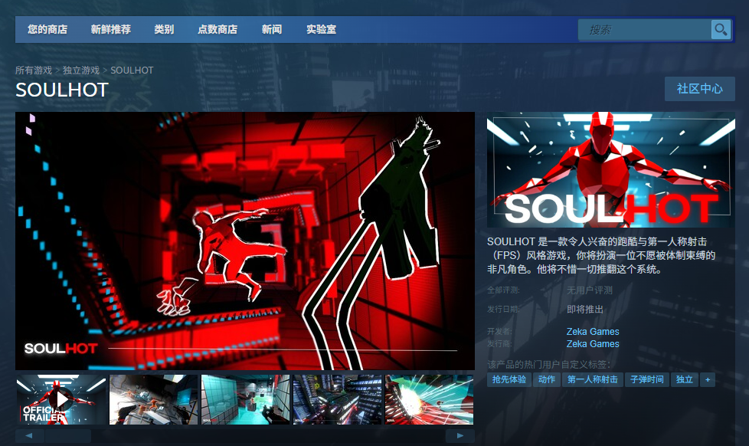Click the developer link Zeka Games
The height and width of the screenshot is (446, 749).
593,331
